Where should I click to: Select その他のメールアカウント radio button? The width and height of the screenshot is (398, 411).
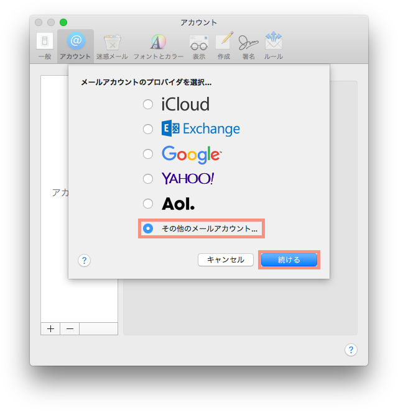click(x=148, y=228)
